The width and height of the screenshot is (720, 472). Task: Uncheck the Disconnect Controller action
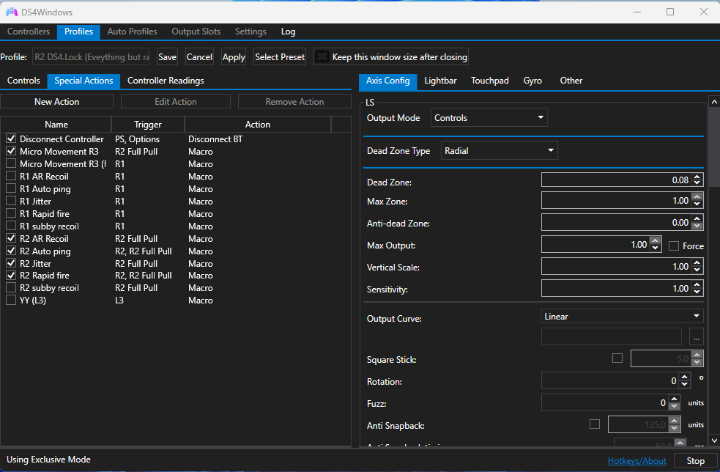coord(11,139)
